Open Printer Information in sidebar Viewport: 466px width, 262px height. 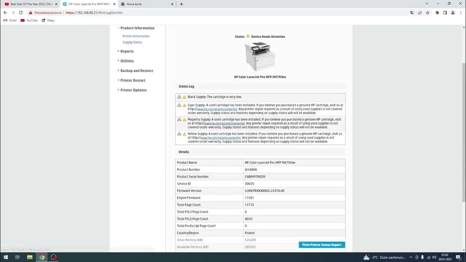pos(136,36)
